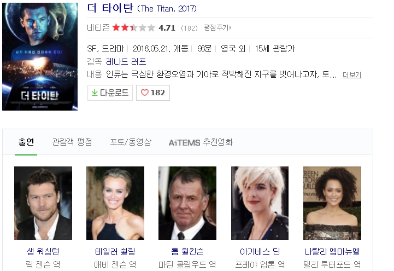Click the green download arrow icon

pos(95,93)
